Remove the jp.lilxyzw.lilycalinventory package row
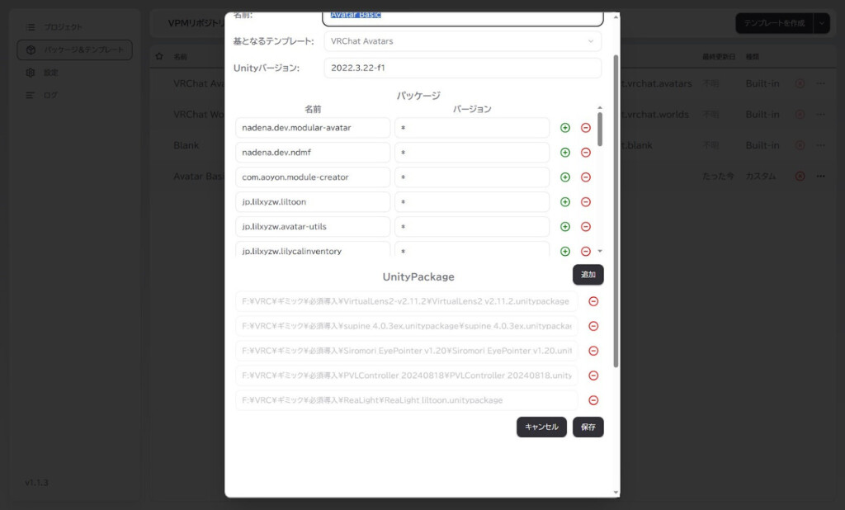This screenshot has width=845, height=510. [x=585, y=251]
